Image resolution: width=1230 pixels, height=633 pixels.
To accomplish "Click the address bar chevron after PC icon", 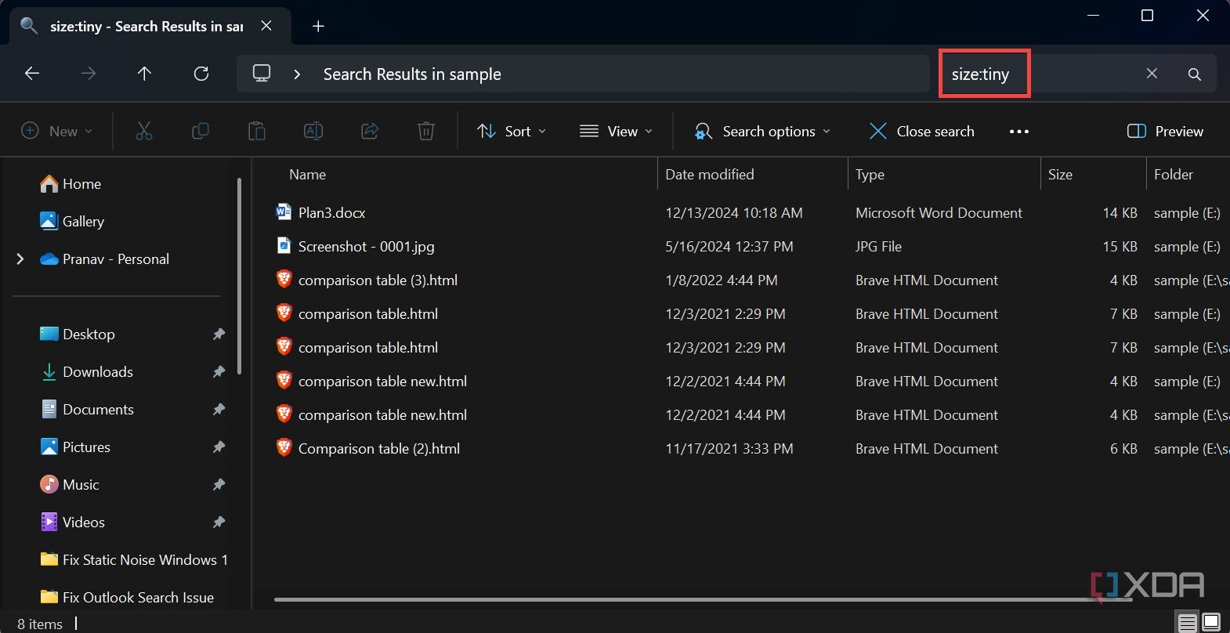I will (x=297, y=74).
